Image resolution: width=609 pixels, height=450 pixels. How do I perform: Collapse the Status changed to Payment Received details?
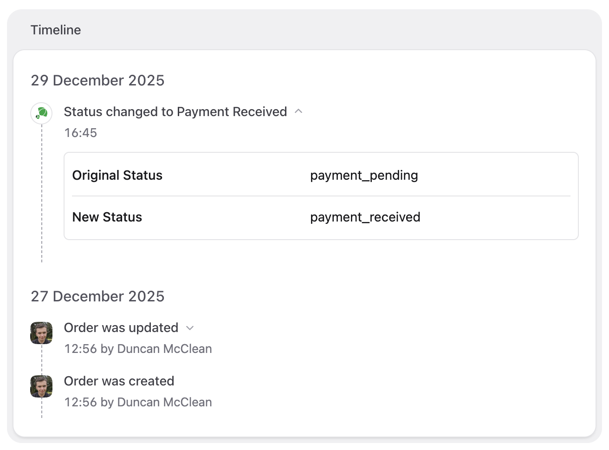(299, 111)
